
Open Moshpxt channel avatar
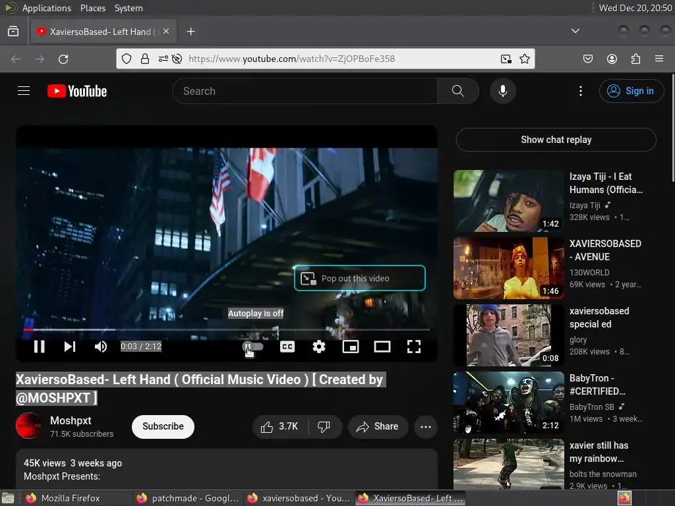(28, 426)
